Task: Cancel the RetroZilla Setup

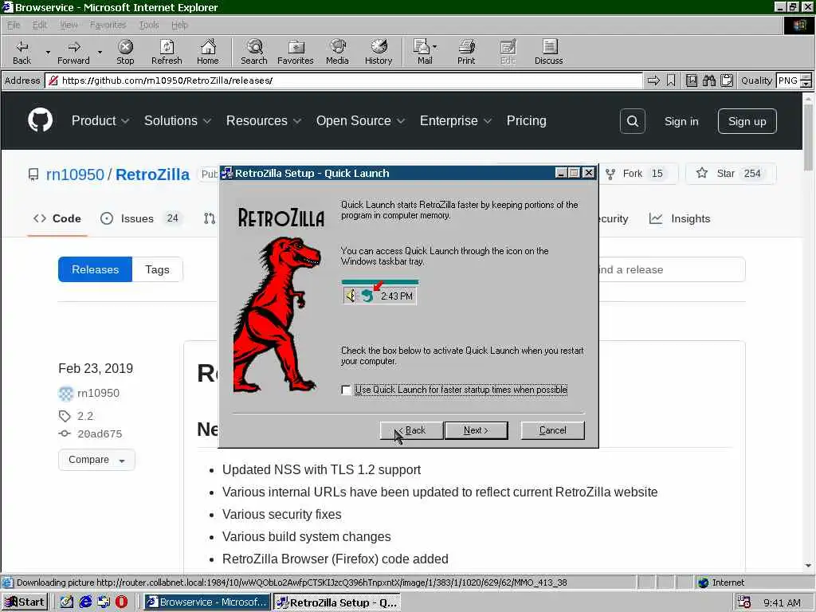Action: (553, 430)
